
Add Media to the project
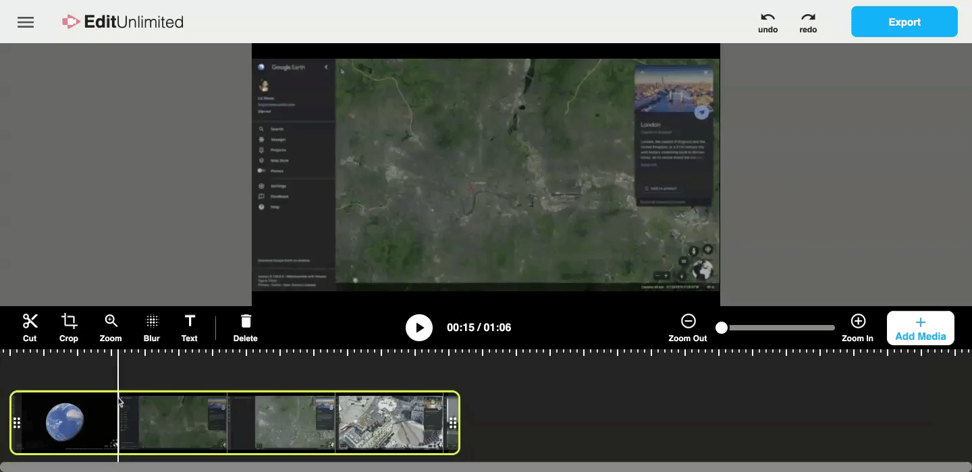click(x=921, y=328)
